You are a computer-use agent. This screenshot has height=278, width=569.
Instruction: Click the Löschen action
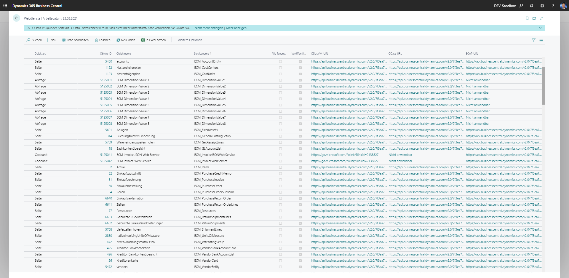point(103,40)
